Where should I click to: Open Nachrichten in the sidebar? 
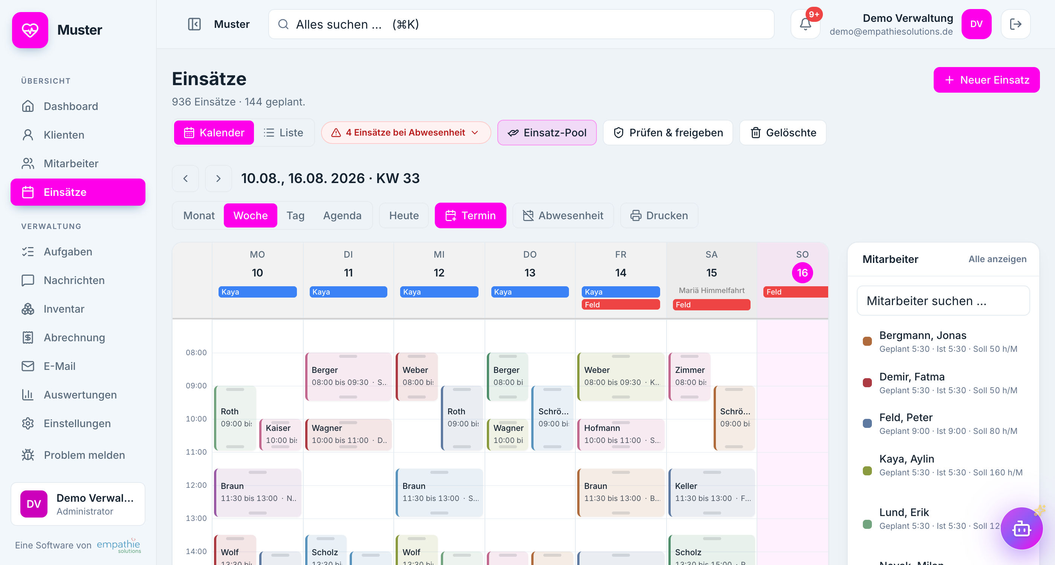pyautogui.click(x=78, y=280)
